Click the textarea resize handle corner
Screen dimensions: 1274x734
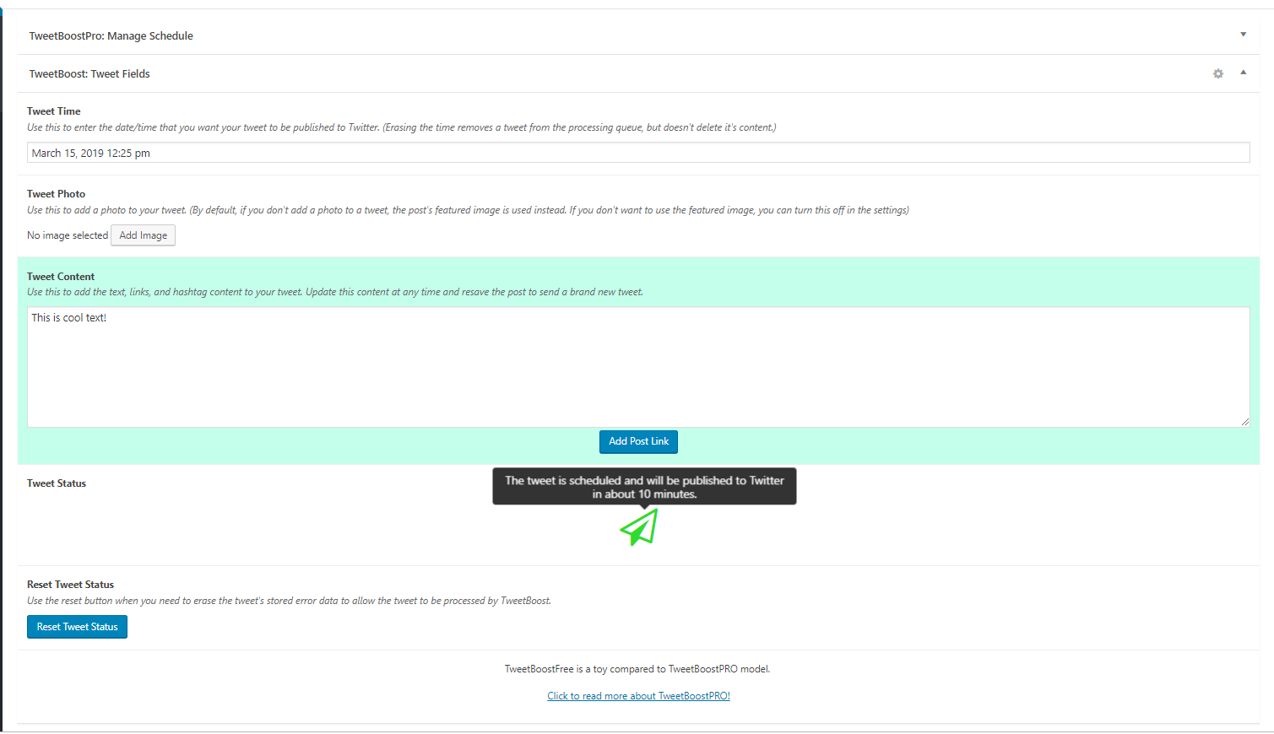(x=1244, y=422)
